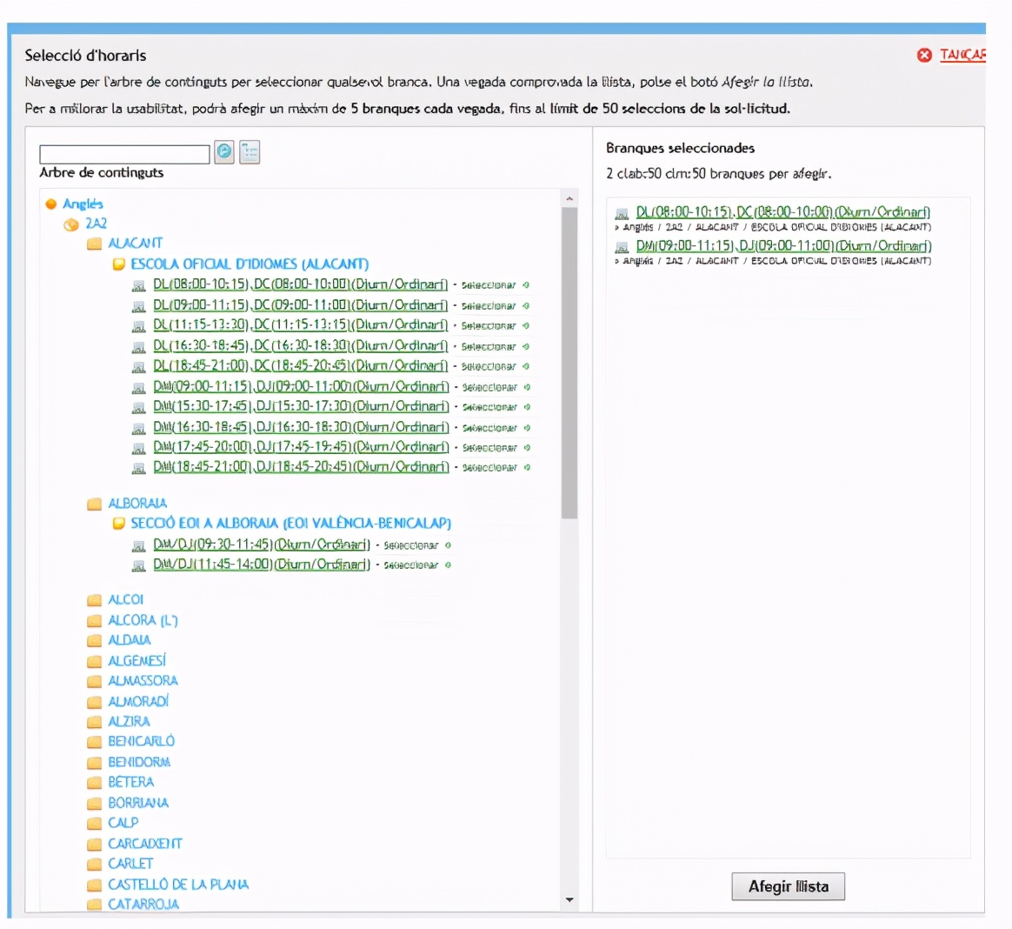Collapse the ALACANT folder
This screenshot has width=1012, height=929.
pyautogui.click(x=95, y=244)
